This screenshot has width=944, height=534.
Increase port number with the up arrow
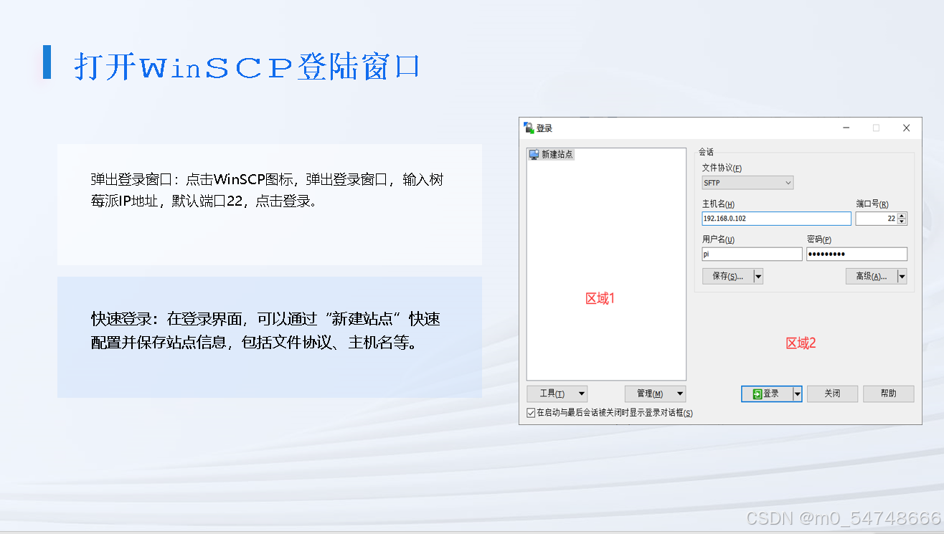pyautogui.click(x=902, y=216)
